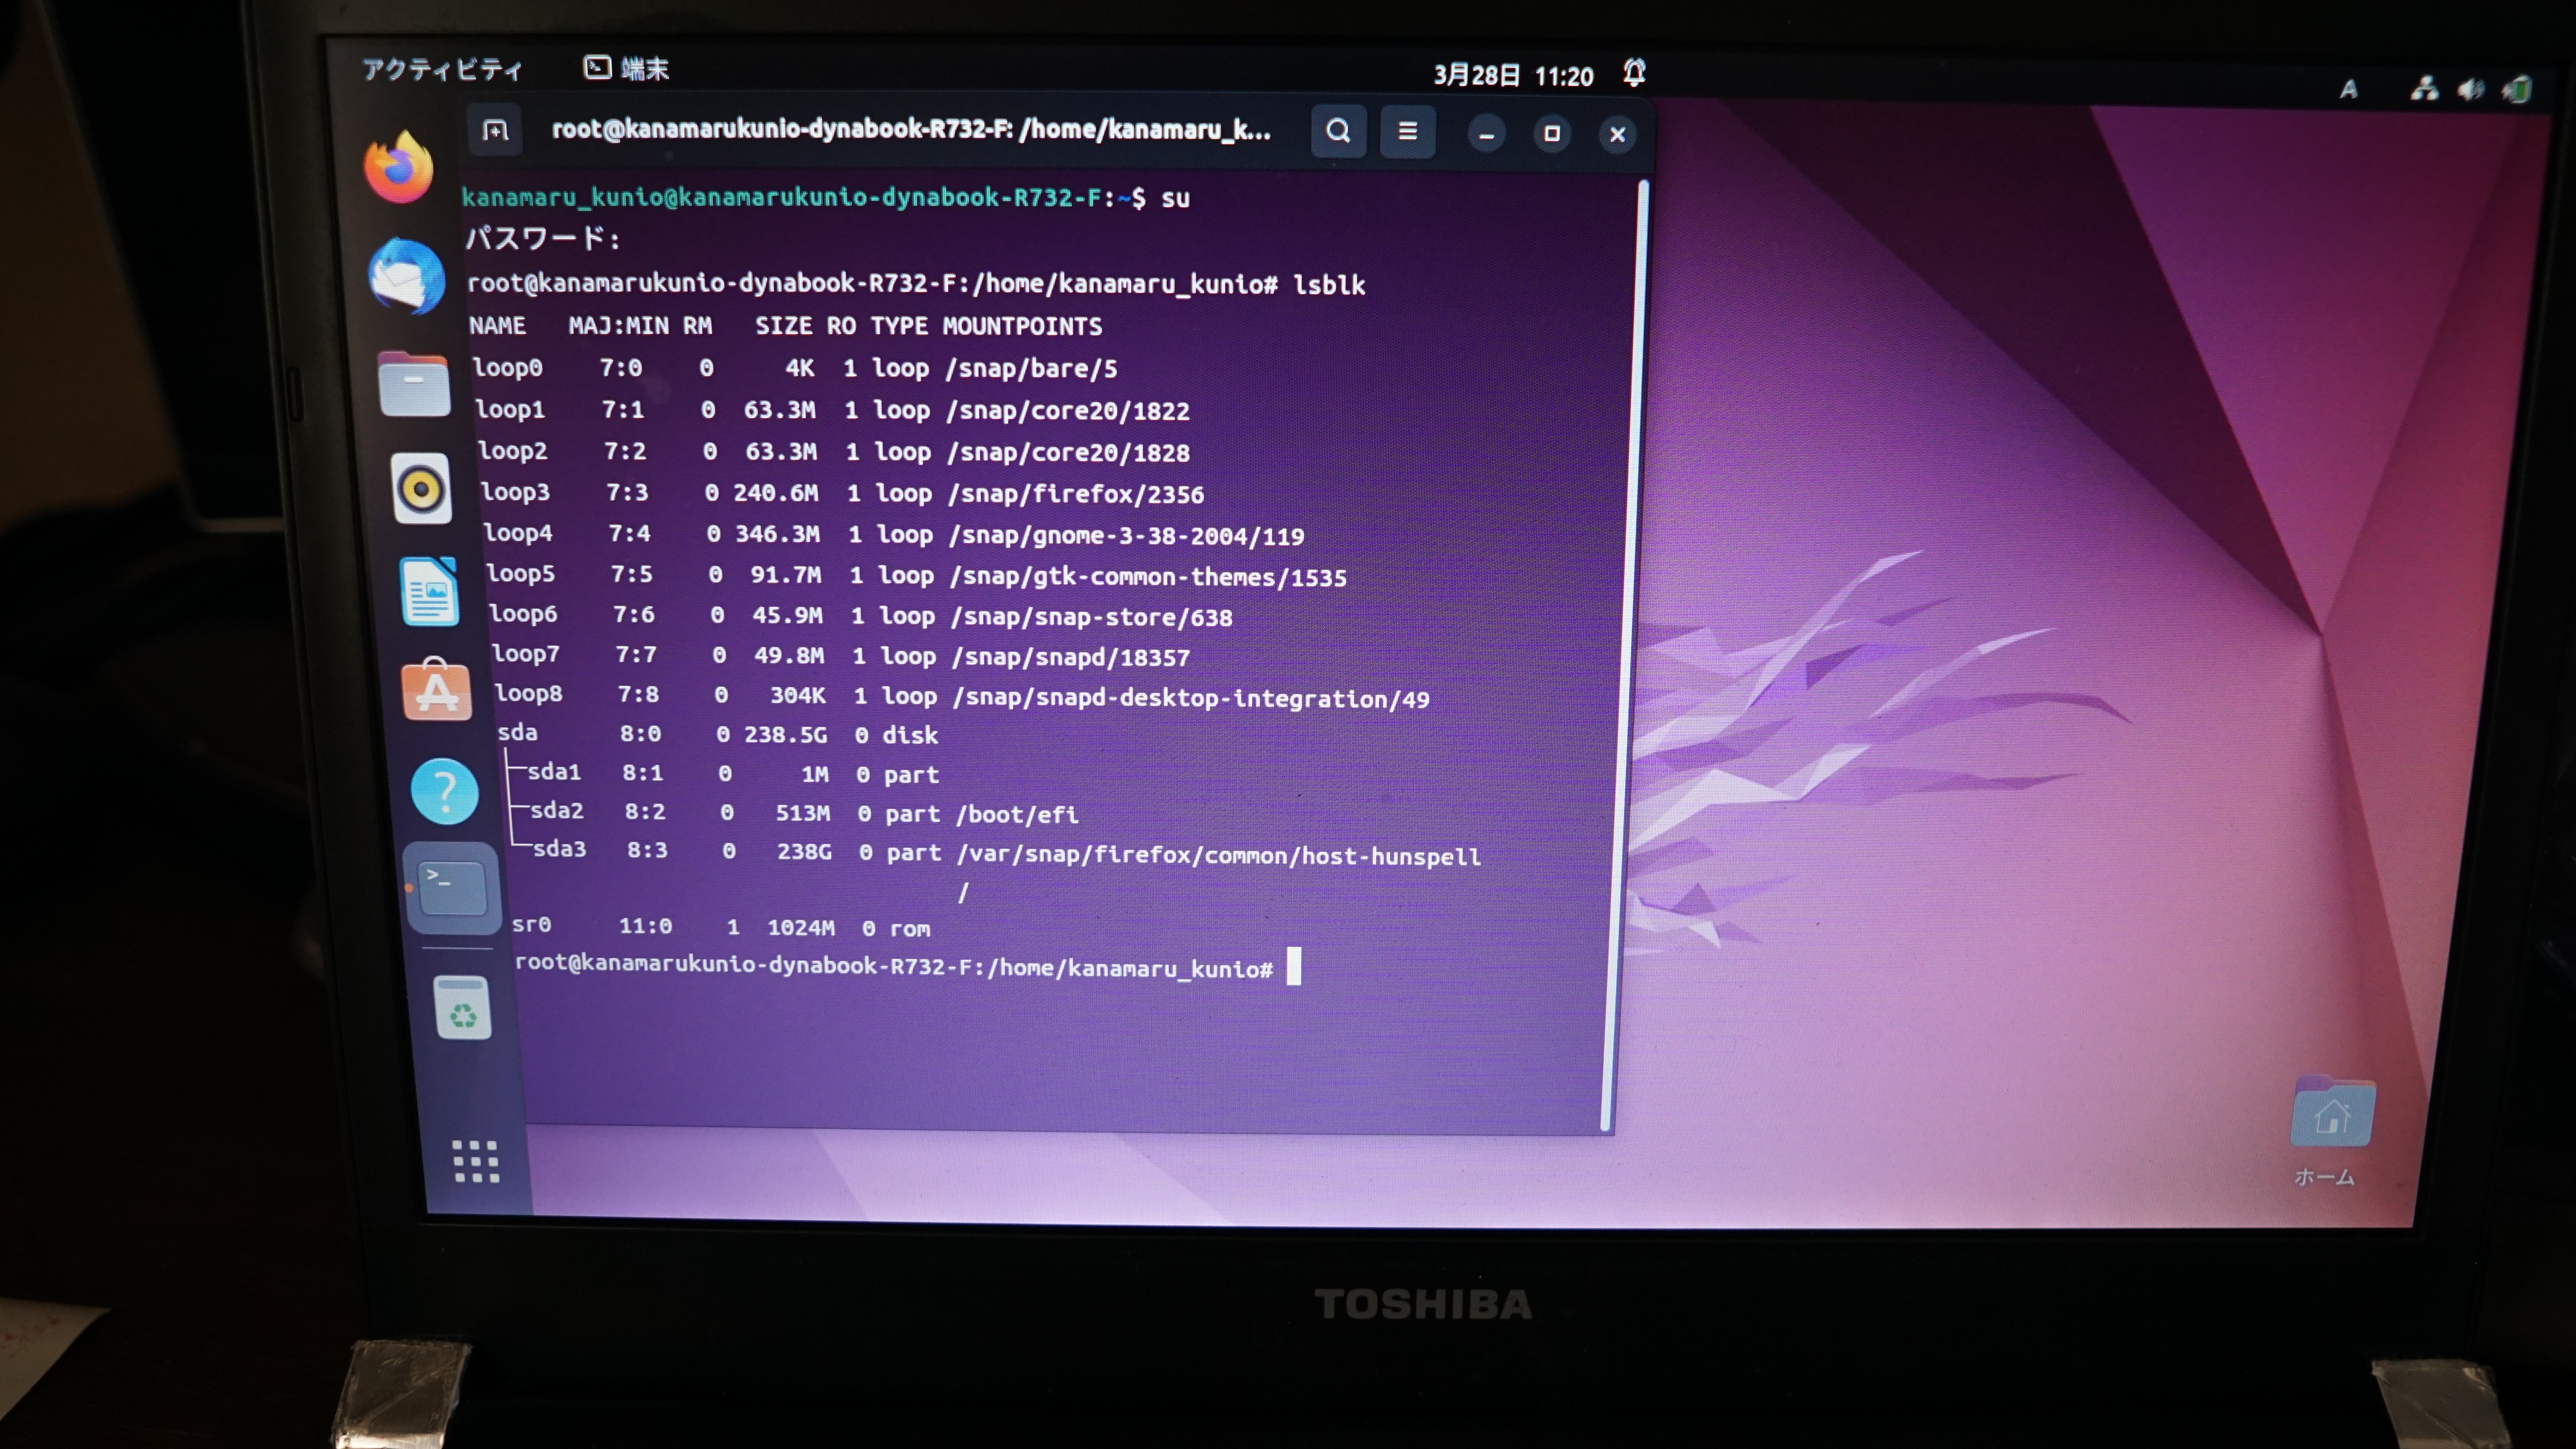Image resolution: width=2576 pixels, height=1449 pixels.
Task: Open the notification bell indicator
Action: [x=1634, y=73]
